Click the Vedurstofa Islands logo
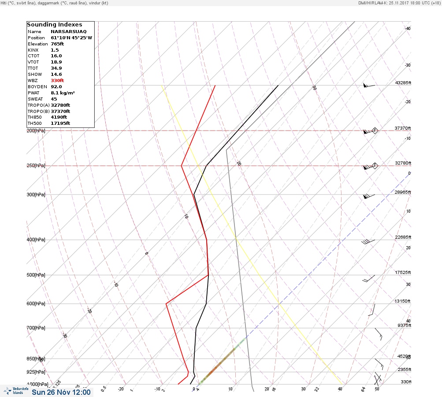Image resolution: width=442 pixels, height=397 pixels. click(16, 391)
